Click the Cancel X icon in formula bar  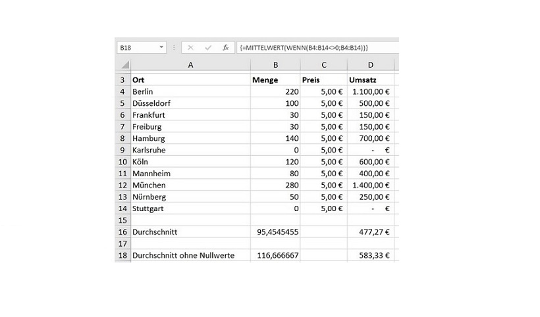point(190,48)
